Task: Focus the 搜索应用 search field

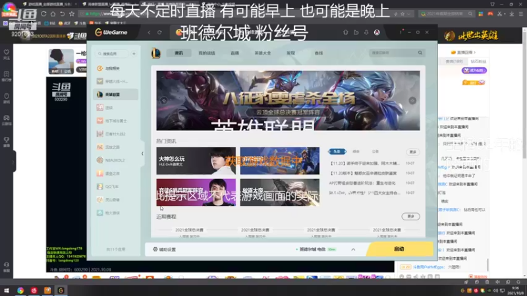Action: click(113, 54)
